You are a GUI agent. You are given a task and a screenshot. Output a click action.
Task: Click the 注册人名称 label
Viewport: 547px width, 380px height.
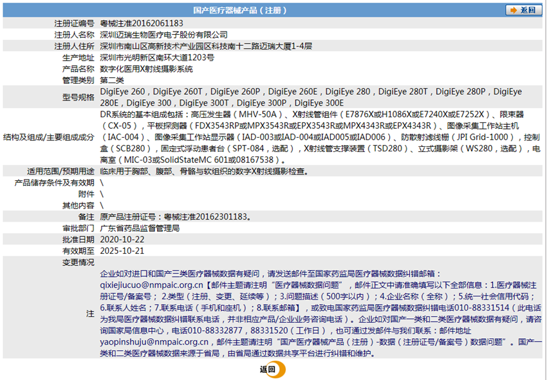tap(74, 35)
